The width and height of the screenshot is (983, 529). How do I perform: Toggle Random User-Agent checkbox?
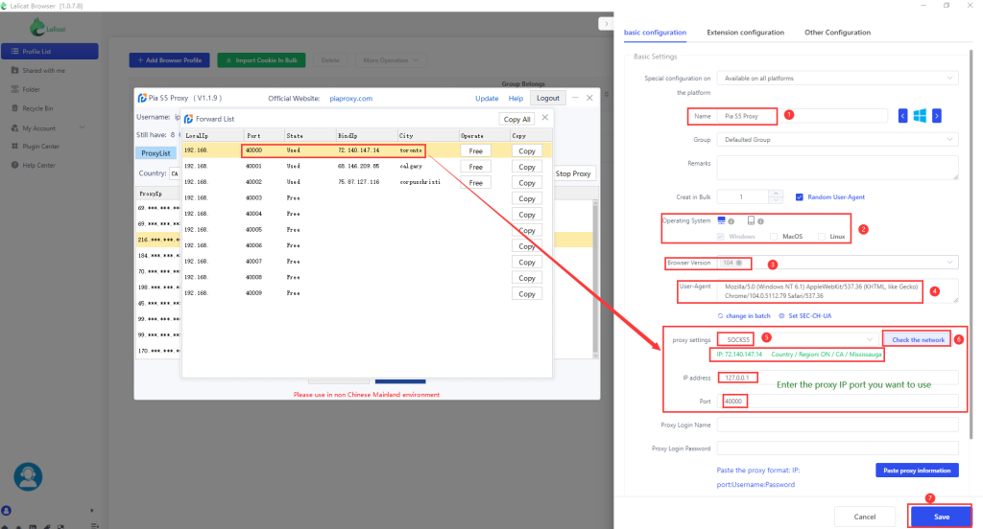(x=800, y=197)
